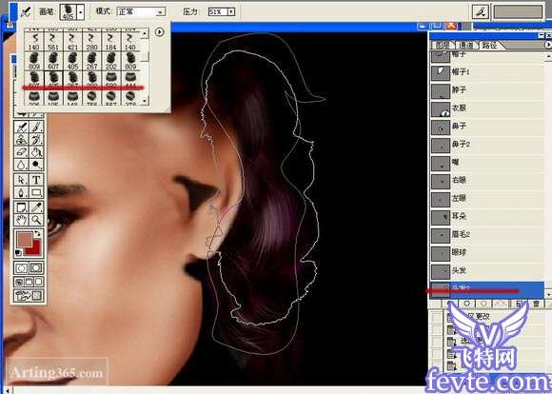This screenshot has height=394, width=552.
Task: Create new path button in Paths panel
Action: 519,304
